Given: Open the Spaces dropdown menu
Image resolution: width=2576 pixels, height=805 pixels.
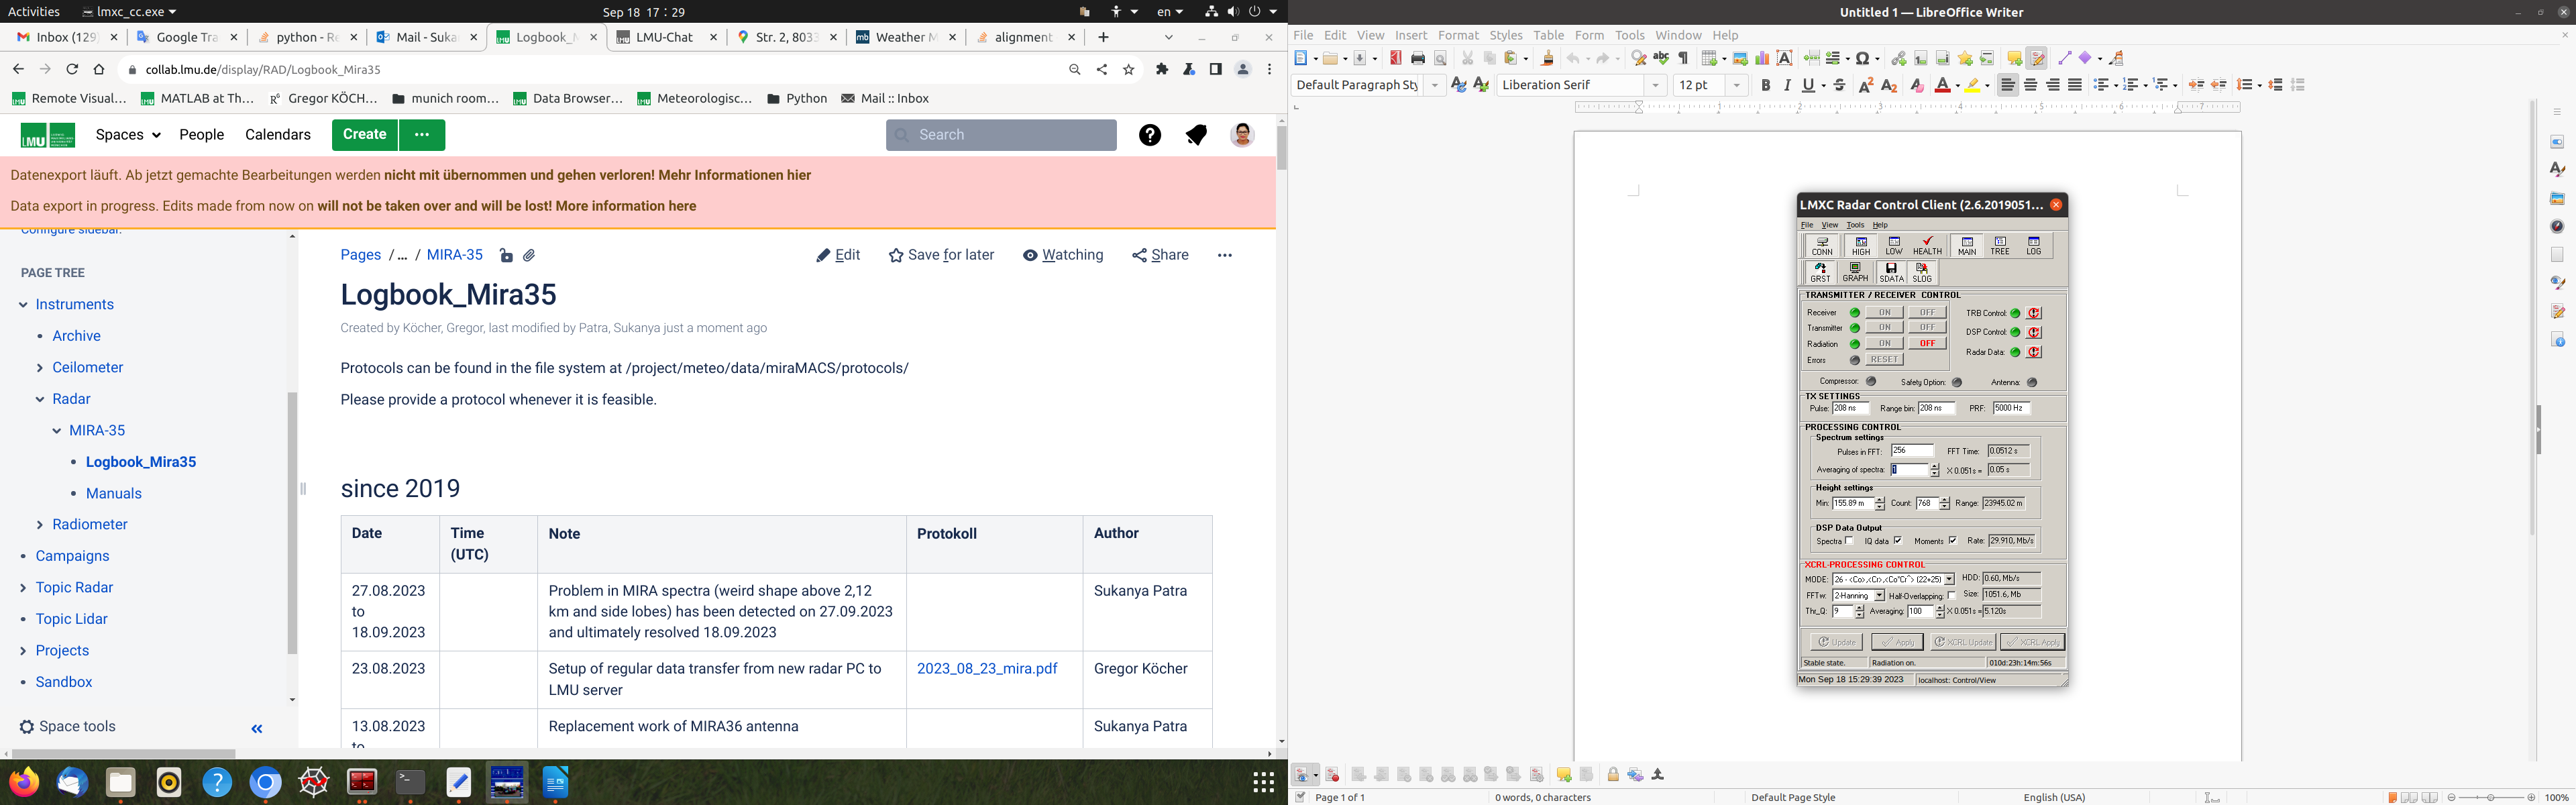Looking at the screenshot, I should click(x=128, y=135).
